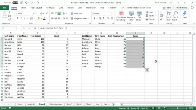Click the Delete cells button

point(150,16)
